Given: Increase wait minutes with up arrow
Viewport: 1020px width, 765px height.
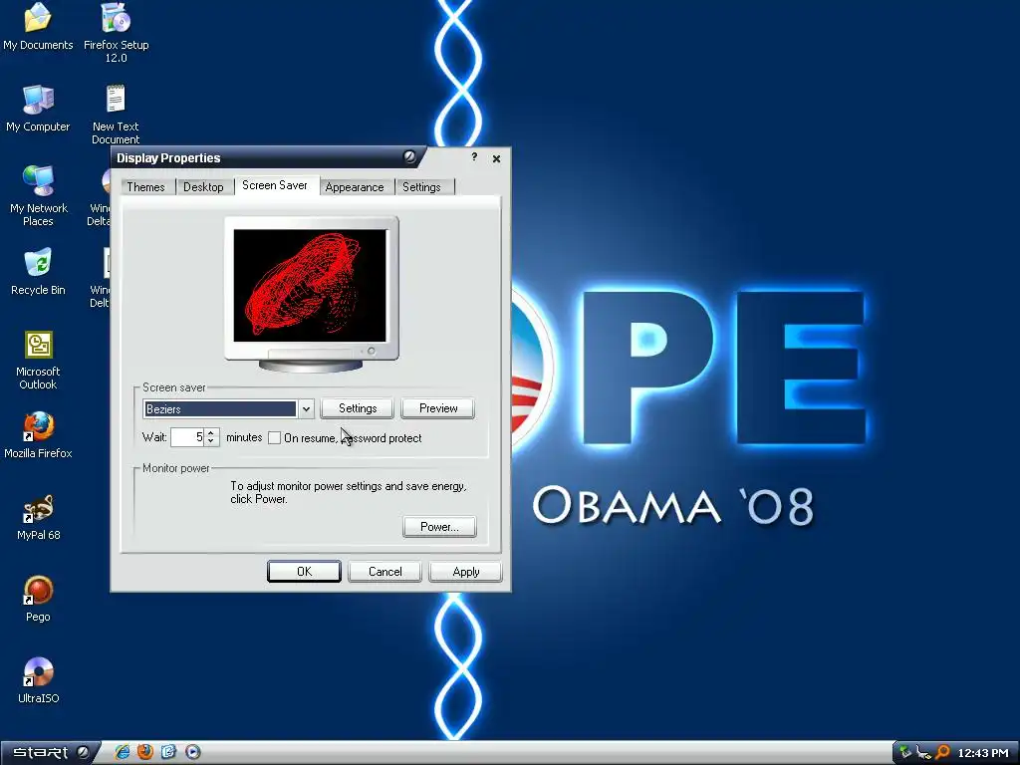Looking at the screenshot, I should click(211, 432).
